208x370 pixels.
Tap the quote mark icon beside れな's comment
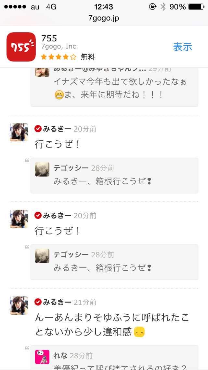[x=27, y=348]
